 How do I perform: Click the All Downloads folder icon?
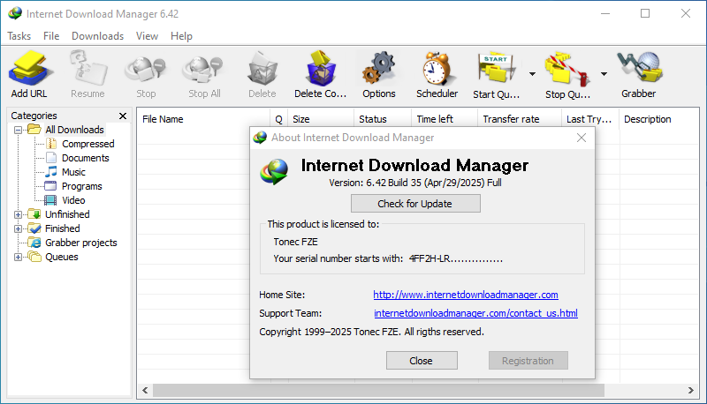tap(34, 130)
